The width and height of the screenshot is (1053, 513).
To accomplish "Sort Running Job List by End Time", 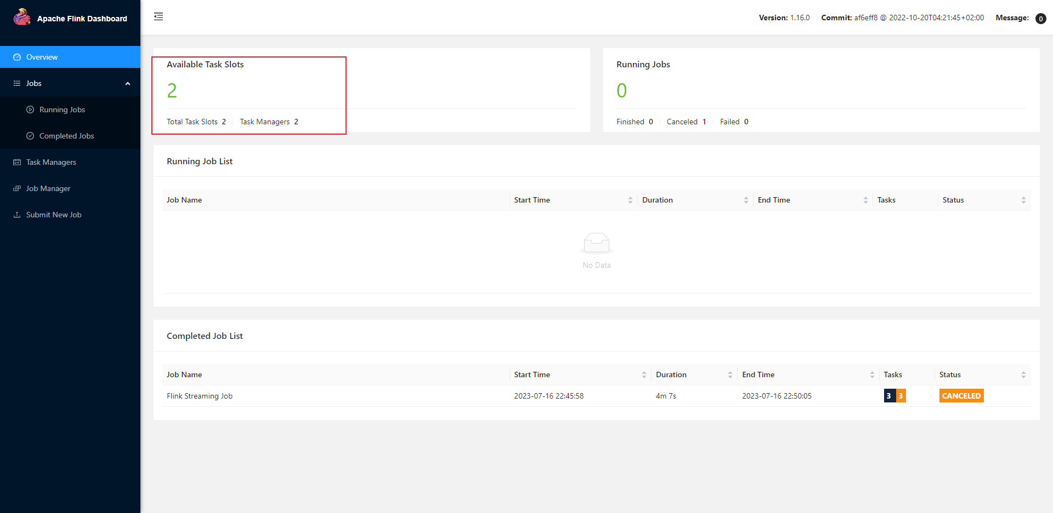I will (865, 200).
